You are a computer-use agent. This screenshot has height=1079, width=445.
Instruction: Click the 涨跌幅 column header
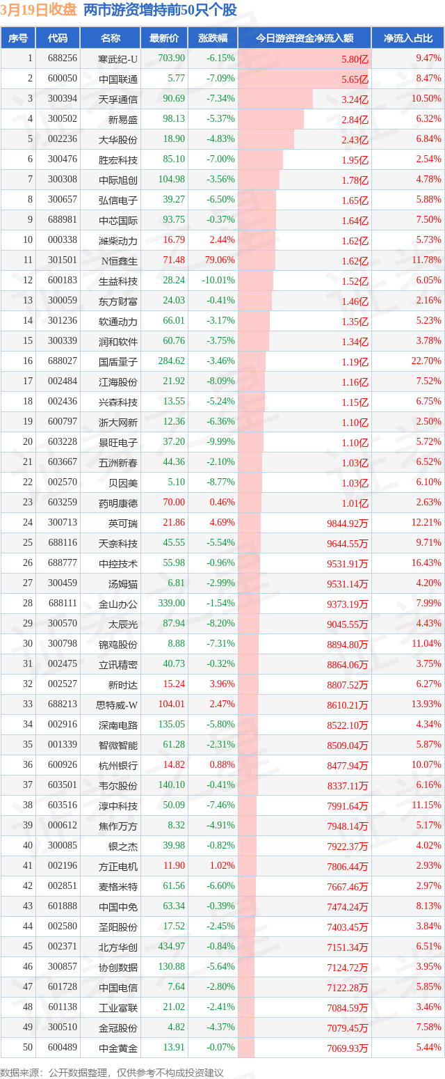[213, 38]
